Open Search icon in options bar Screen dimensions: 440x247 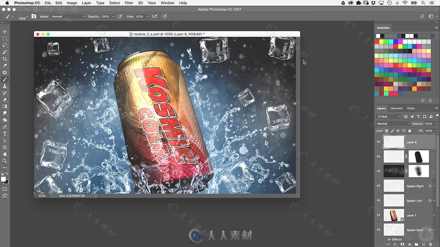422,16
